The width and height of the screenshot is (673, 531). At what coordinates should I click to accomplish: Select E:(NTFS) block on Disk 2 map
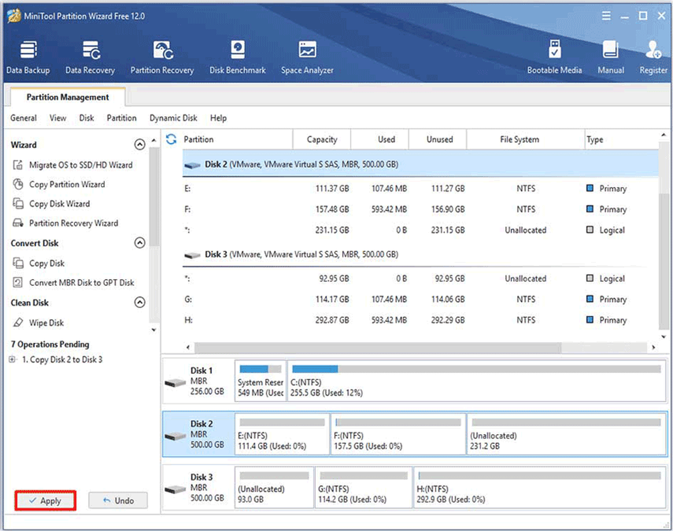click(282, 435)
